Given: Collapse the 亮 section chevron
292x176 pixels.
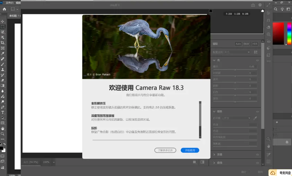Looking at the screenshot, I should (x=214, y=60).
